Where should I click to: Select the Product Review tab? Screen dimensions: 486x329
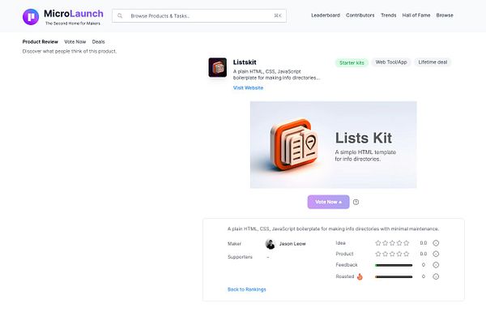[x=40, y=42]
